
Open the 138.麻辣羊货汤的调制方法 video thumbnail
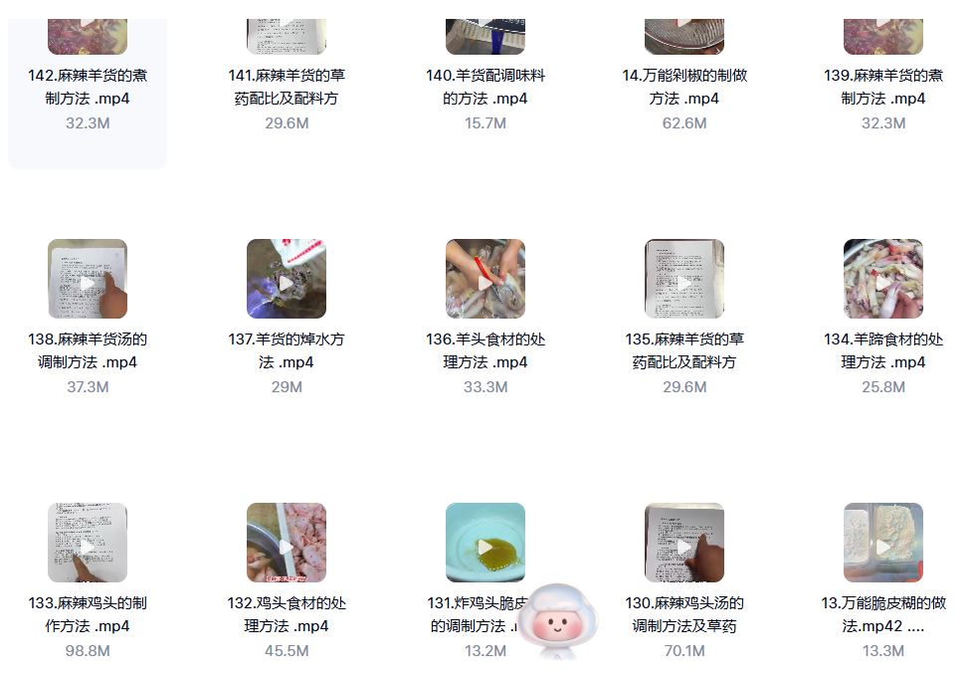88,279
